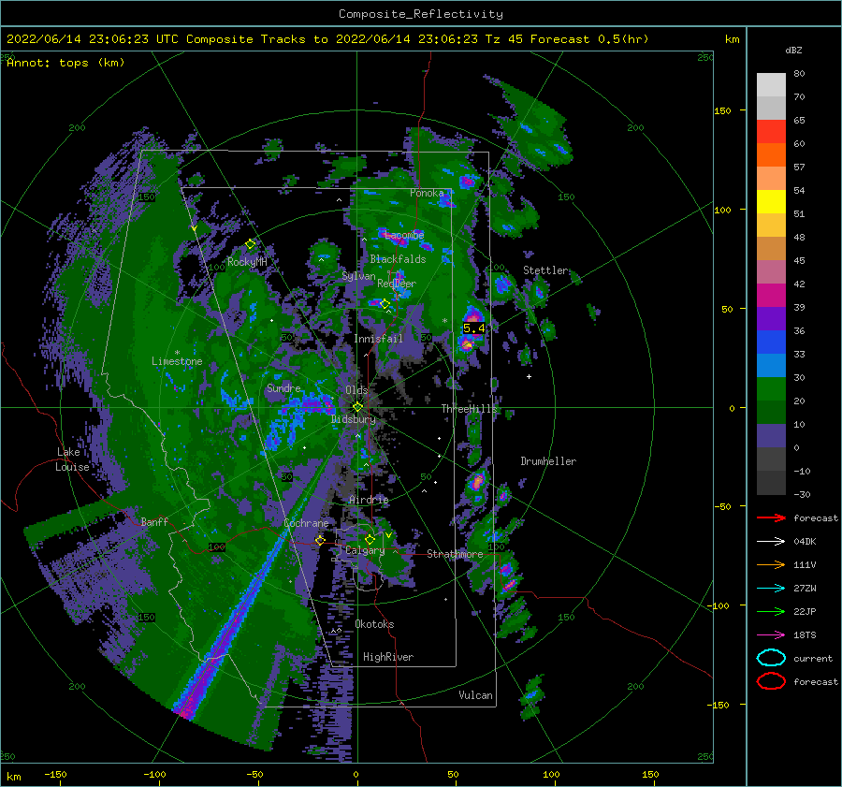Click the Banff label on map

click(x=154, y=521)
